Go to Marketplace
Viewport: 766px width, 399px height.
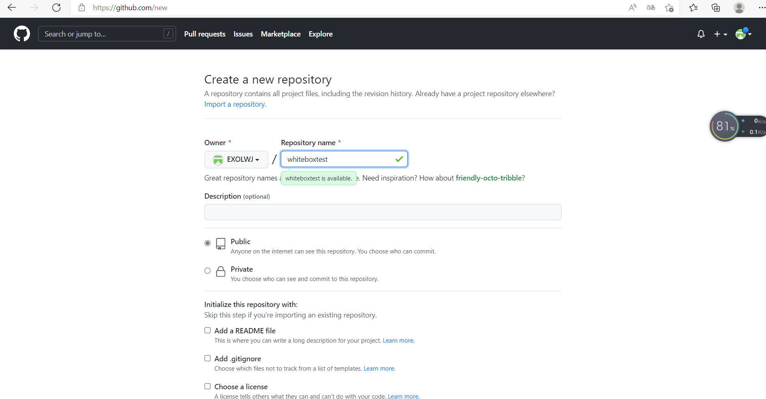(281, 34)
